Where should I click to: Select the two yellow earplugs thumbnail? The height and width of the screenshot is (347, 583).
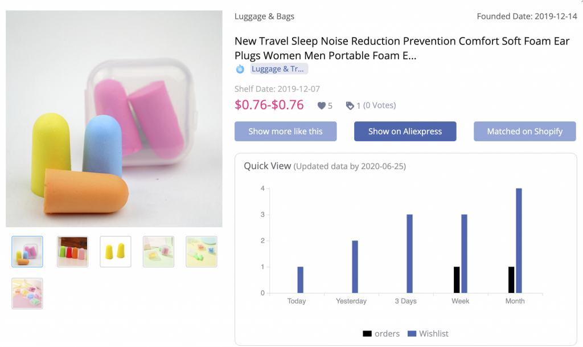click(115, 251)
